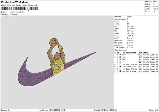
Task: Click the Height value 3.56 in
Action: click(155, 6)
